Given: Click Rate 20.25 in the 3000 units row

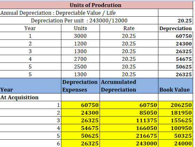Looking at the screenshot, I should pyautogui.click(x=129, y=36).
